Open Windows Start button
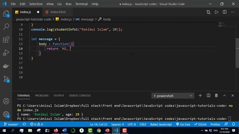The image size is (239, 134). point(4,131)
